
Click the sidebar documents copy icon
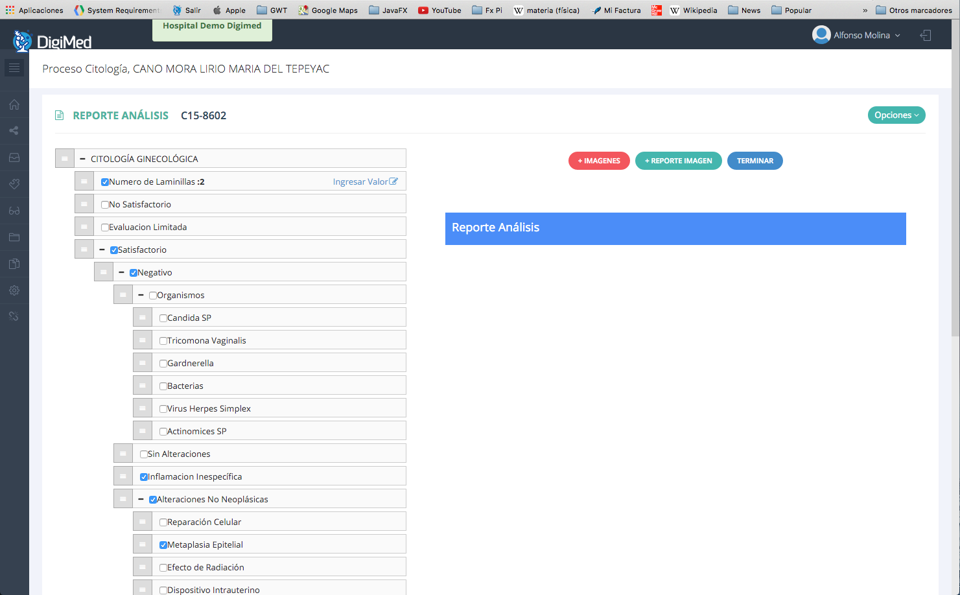[14, 264]
